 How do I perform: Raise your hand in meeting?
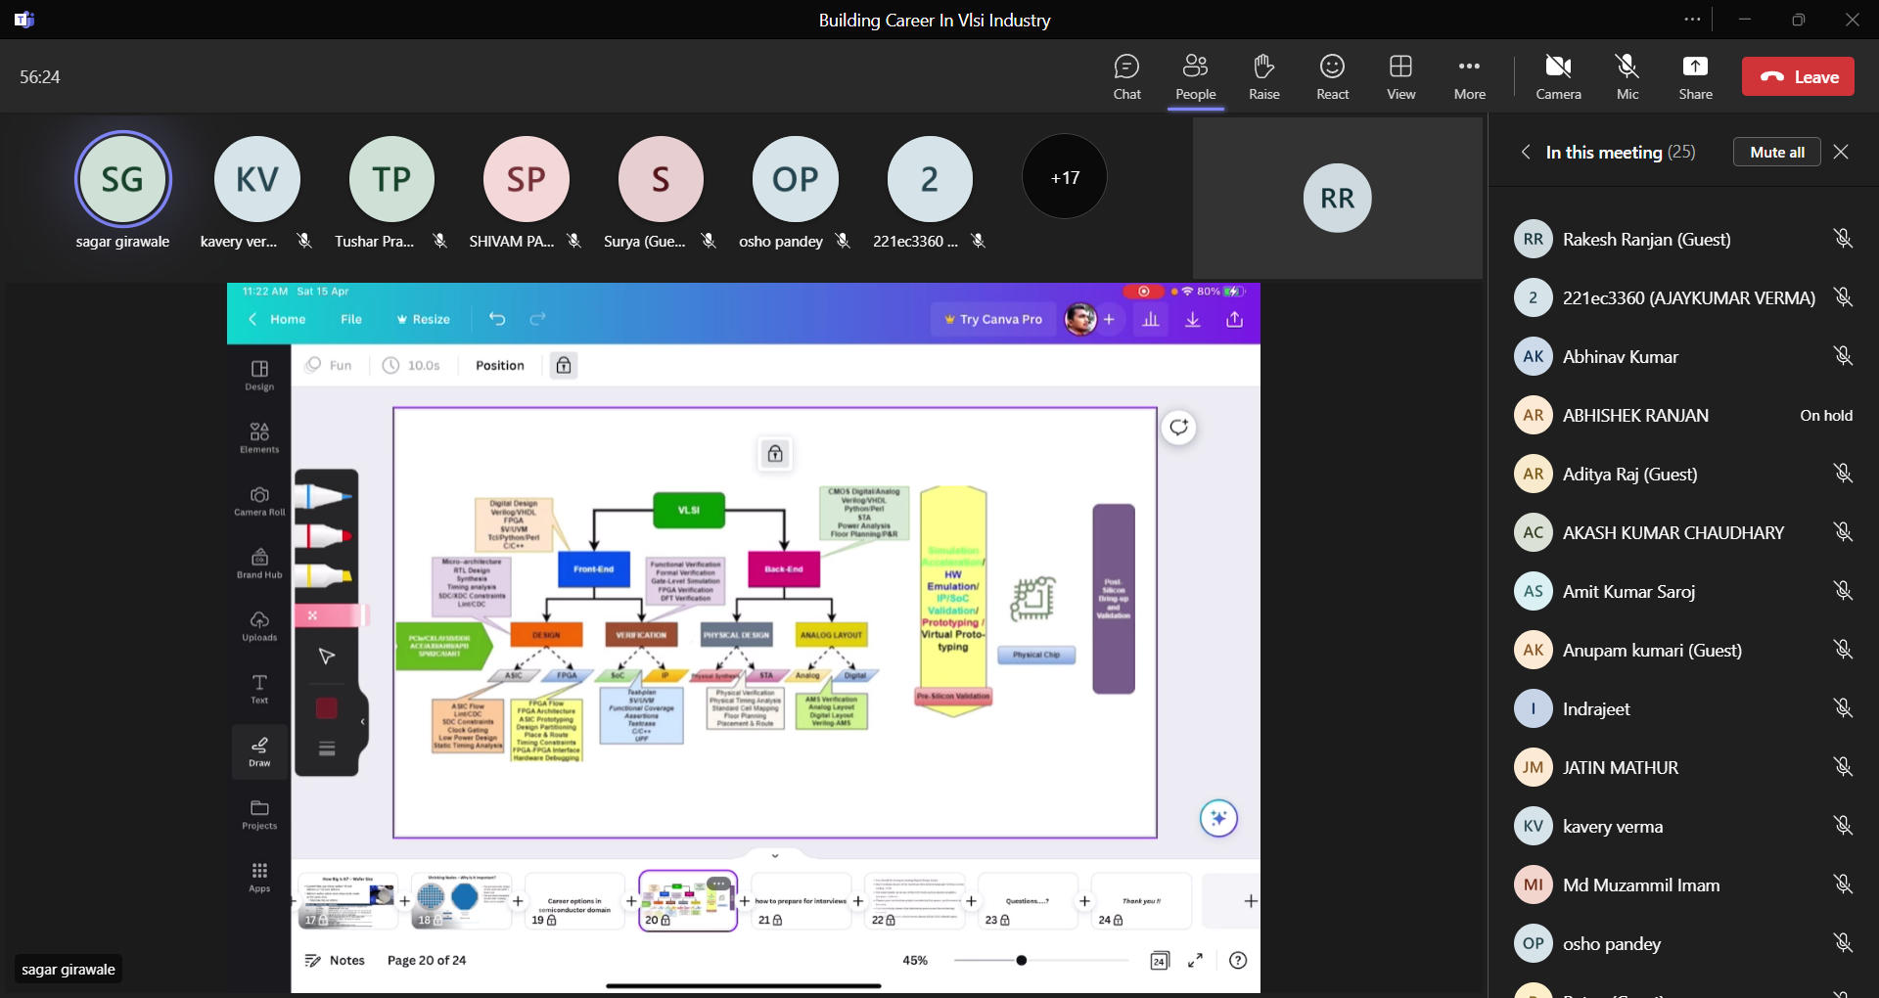coord(1263,76)
